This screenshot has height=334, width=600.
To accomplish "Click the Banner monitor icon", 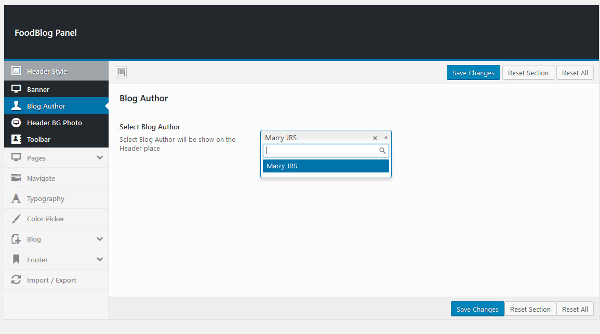I will [16, 89].
